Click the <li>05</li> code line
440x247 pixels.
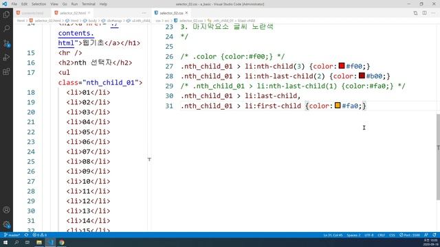[x=88, y=132]
